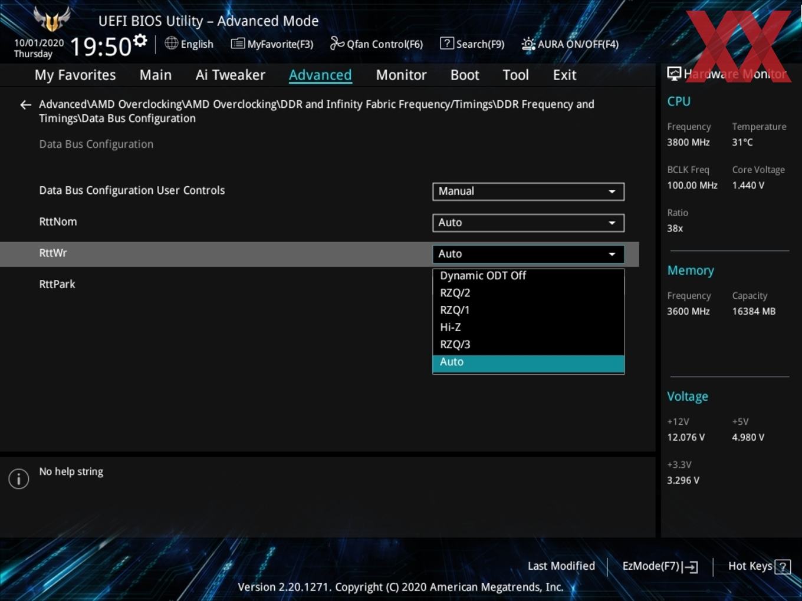Select RZQ/3 option

pyautogui.click(x=528, y=345)
